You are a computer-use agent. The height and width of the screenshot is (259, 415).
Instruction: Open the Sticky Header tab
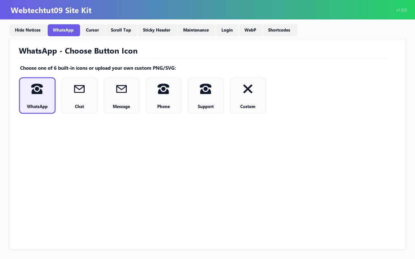click(x=157, y=30)
